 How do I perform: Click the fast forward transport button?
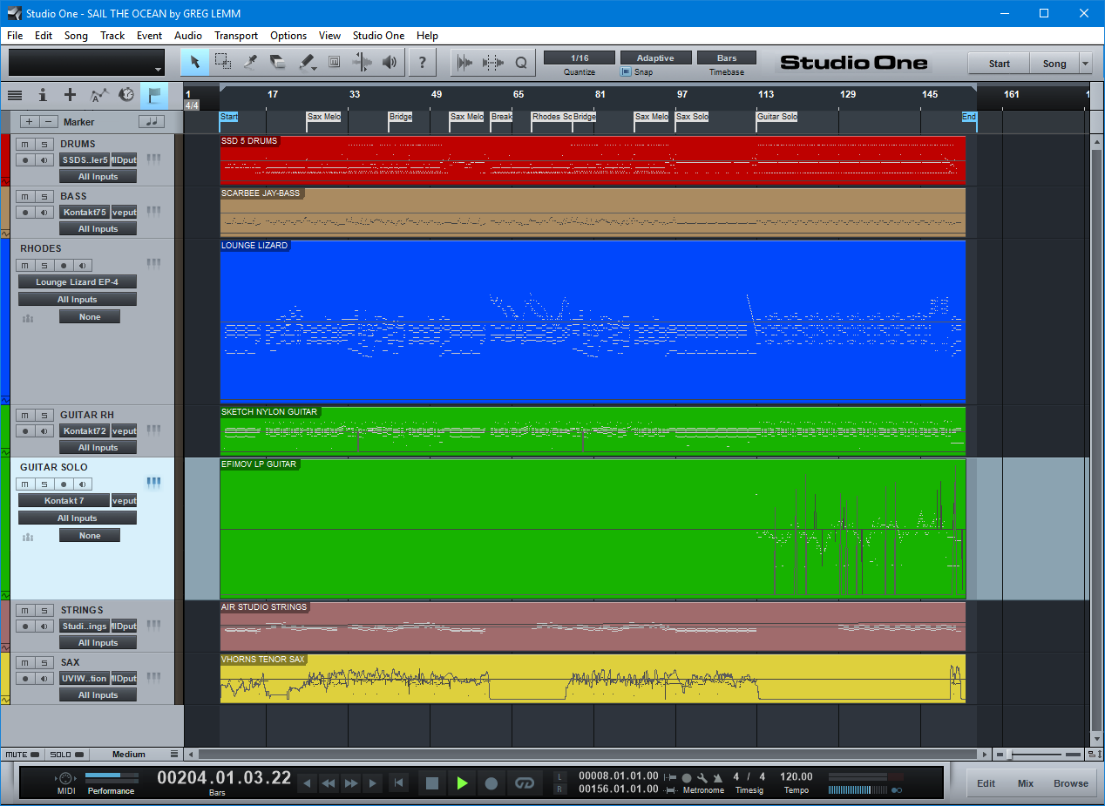(x=351, y=783)
